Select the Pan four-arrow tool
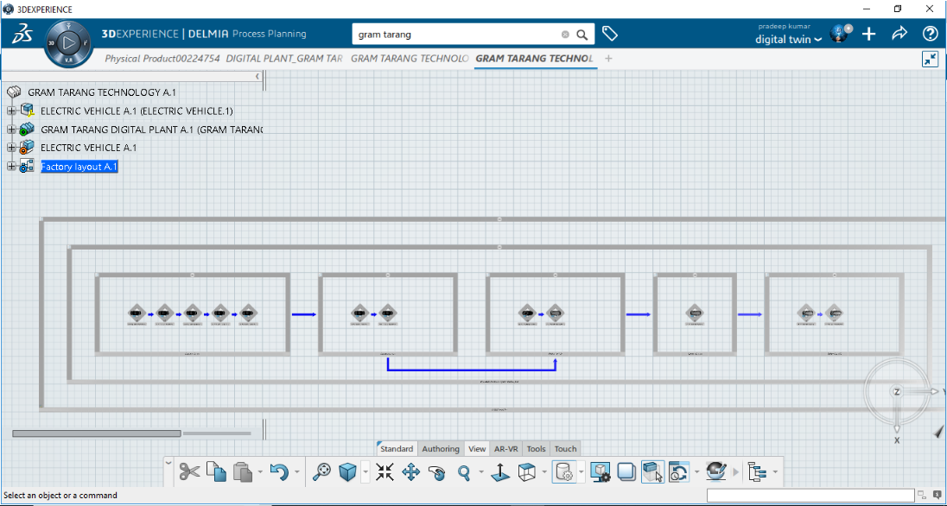 [x=410, y=471]
